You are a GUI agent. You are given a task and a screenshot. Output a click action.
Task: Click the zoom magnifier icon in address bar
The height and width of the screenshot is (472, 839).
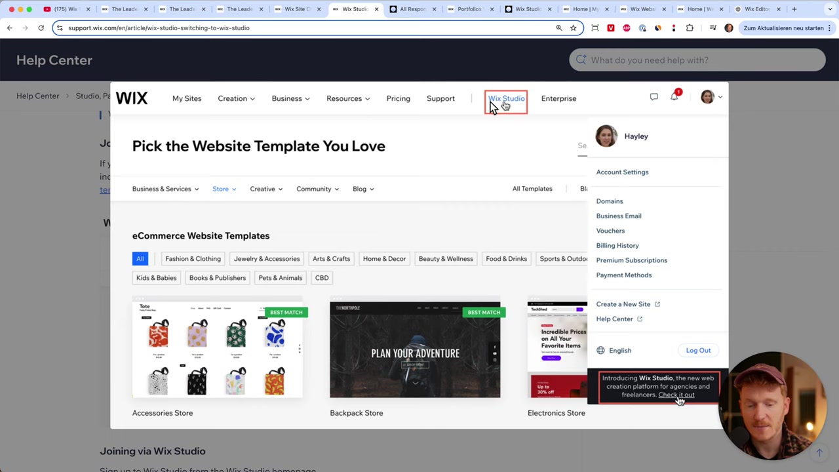click(x=559, y=28)
